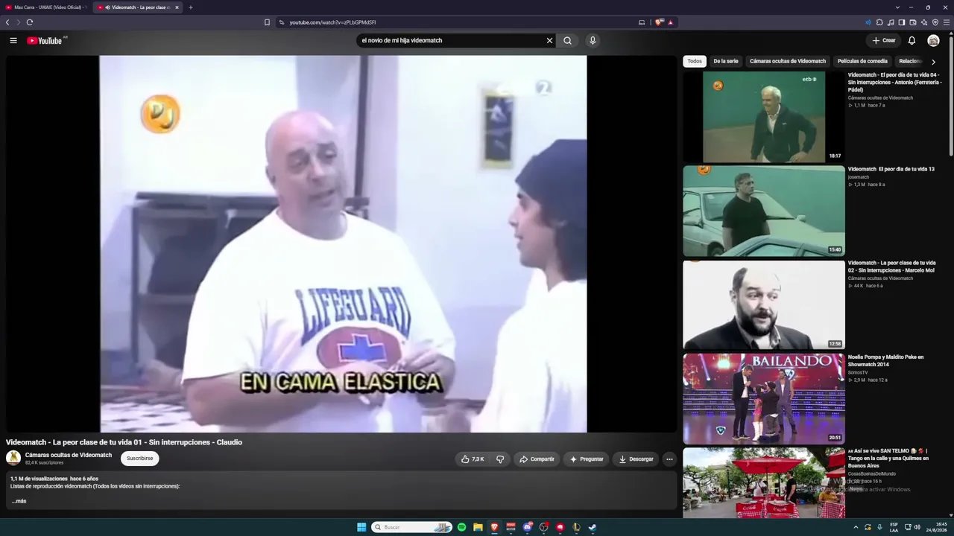954x536 pixels.
Task: Open Brave Leo AI assistant icon
Action: 924,22
